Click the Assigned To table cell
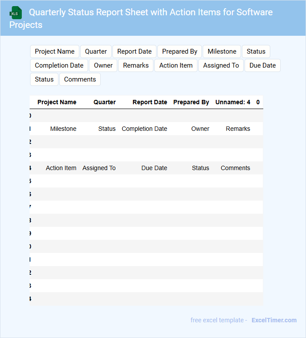This screenshot has width=306, height=338. [x=99, y=168]
